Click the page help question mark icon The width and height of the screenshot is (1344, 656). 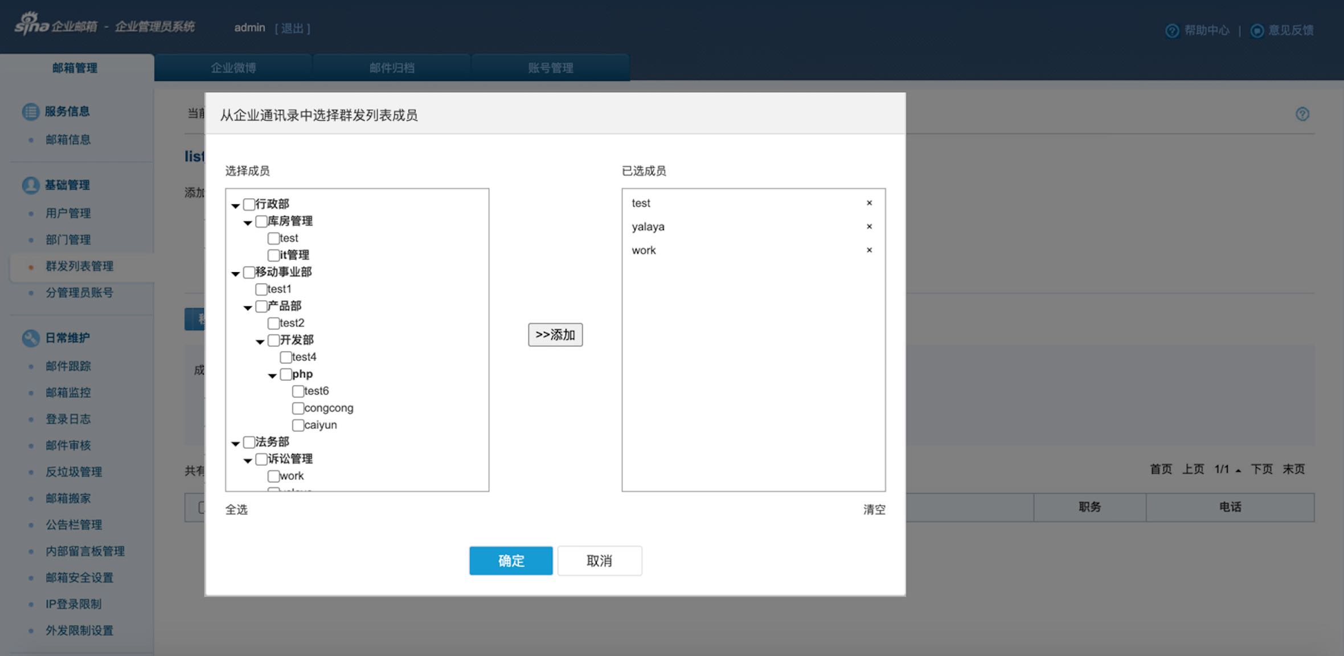click(1302, 114)
